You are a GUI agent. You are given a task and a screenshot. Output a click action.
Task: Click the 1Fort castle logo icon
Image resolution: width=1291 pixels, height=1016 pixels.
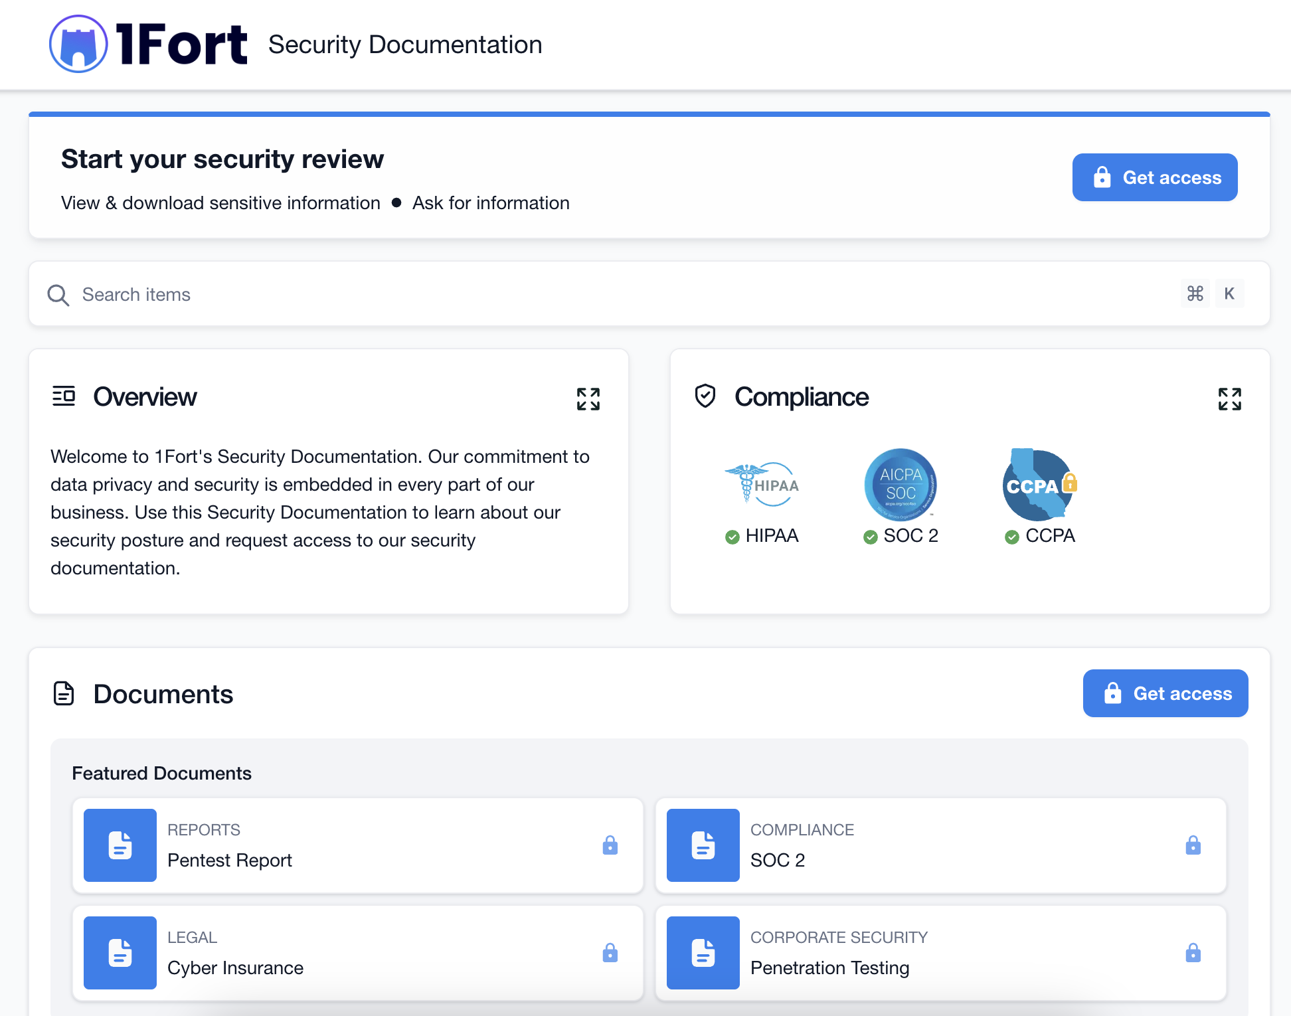tap(78, 44)
